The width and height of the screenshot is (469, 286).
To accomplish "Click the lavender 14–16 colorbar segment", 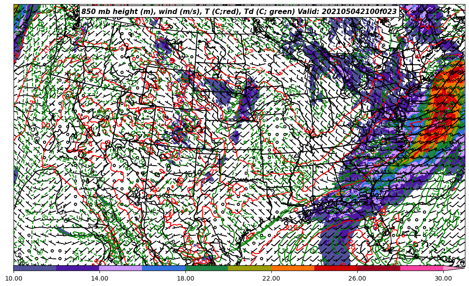I will [121, 268].
